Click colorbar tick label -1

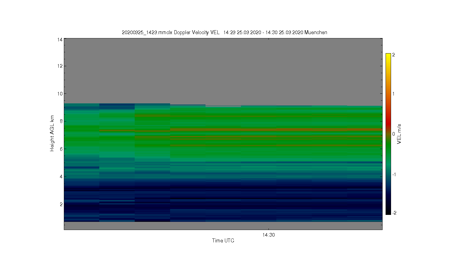(394, 174)
